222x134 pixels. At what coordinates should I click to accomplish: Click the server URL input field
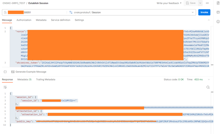coord(36,12)
